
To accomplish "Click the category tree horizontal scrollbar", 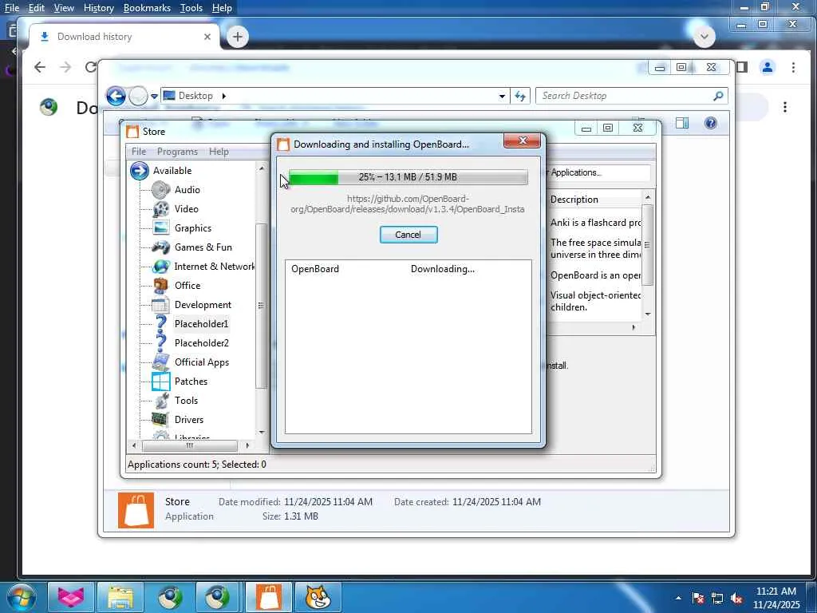I will 190,445.
